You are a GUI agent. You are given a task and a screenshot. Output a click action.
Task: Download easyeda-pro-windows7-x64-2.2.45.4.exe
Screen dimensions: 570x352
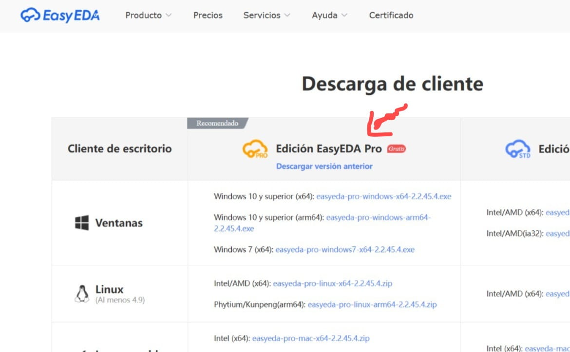tap(345, 250)
